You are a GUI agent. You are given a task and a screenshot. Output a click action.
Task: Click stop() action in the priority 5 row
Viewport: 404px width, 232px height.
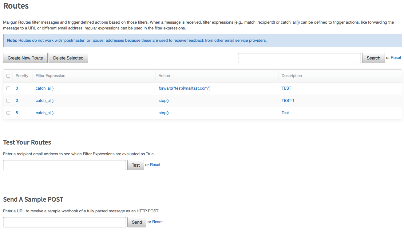[x=164, y=113]
